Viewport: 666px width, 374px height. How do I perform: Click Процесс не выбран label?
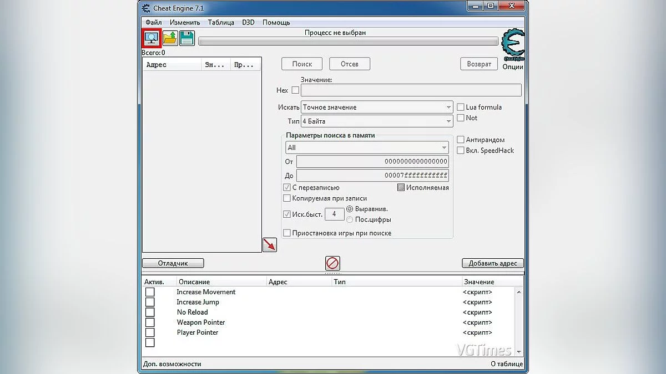(335, 33)
